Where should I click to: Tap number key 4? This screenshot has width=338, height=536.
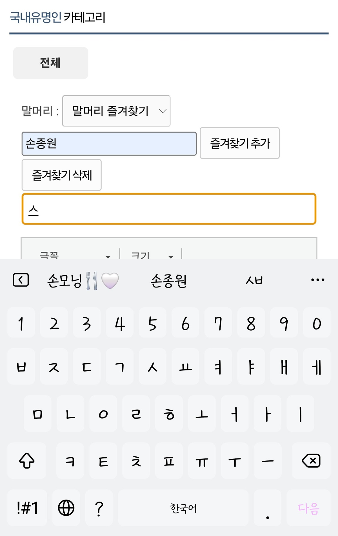pos(120,322)
